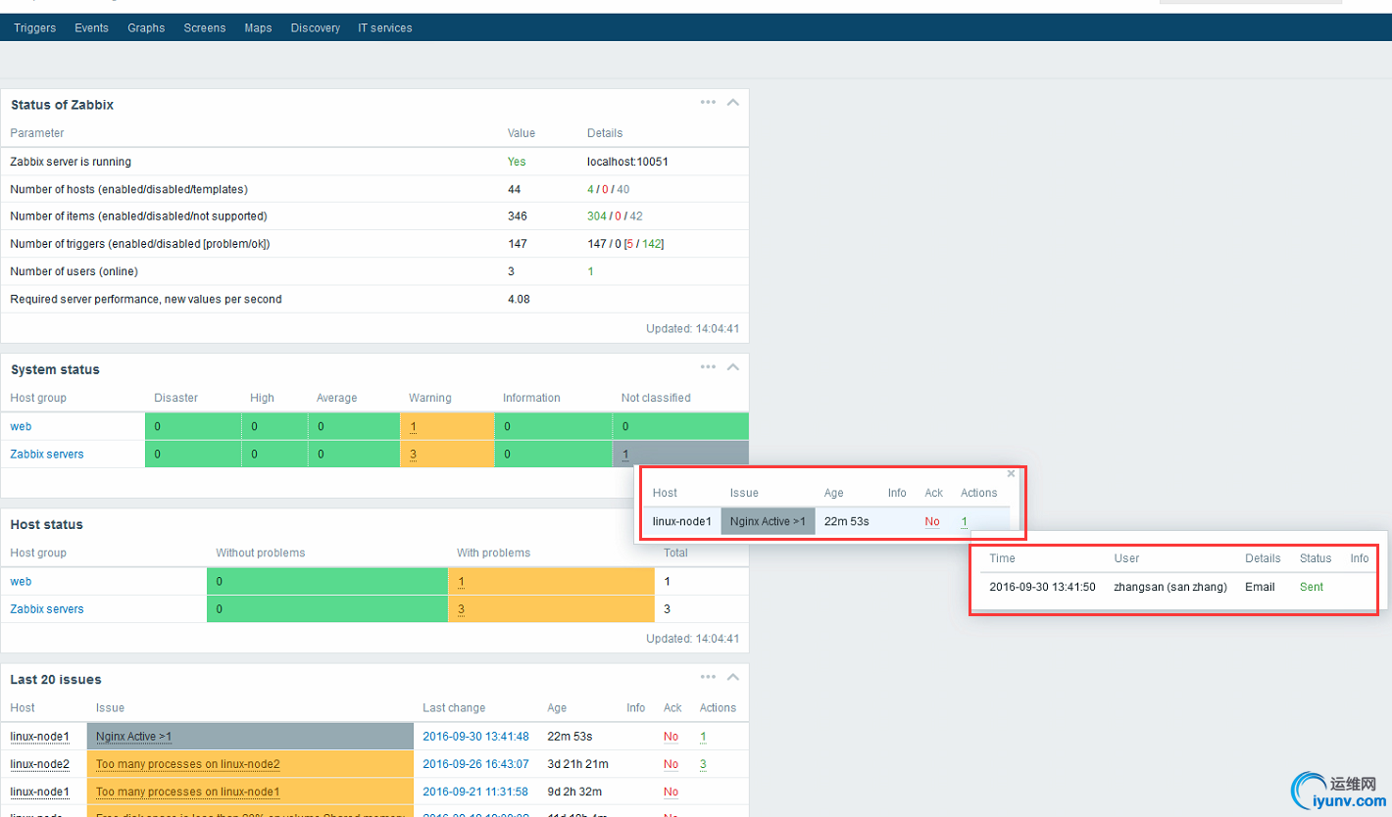Open Nginx Active >1 issue in Last 20 issues
Viewport: 1392px width, 817px height.
click(x=134, y=736)
